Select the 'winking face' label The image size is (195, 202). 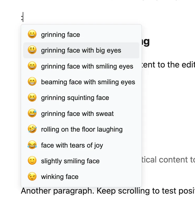[60, 177]
